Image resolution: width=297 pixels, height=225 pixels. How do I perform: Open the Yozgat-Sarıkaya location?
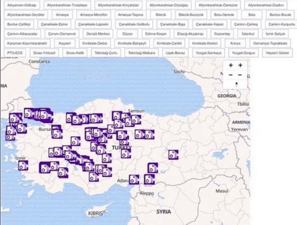pos(208,53)
